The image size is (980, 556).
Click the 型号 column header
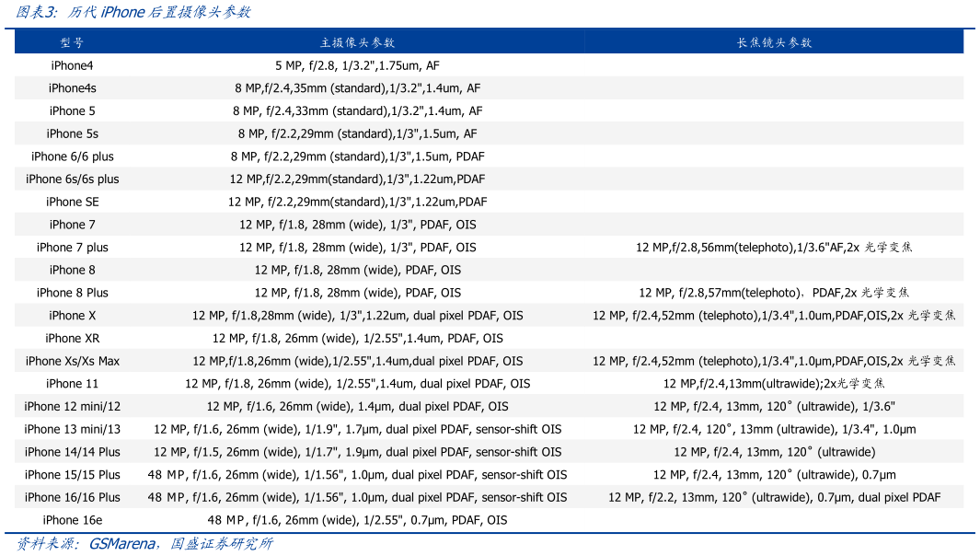coord(72,42)
